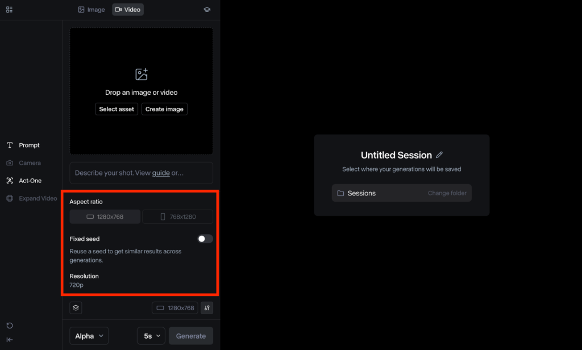Switch to the Video tab
Screen dimensions: 582x350
[x=128, y=10]
